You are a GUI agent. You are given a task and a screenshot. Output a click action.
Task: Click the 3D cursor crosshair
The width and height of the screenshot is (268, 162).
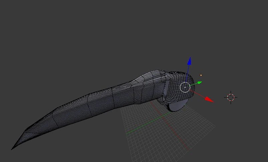(x=231, y=97)
